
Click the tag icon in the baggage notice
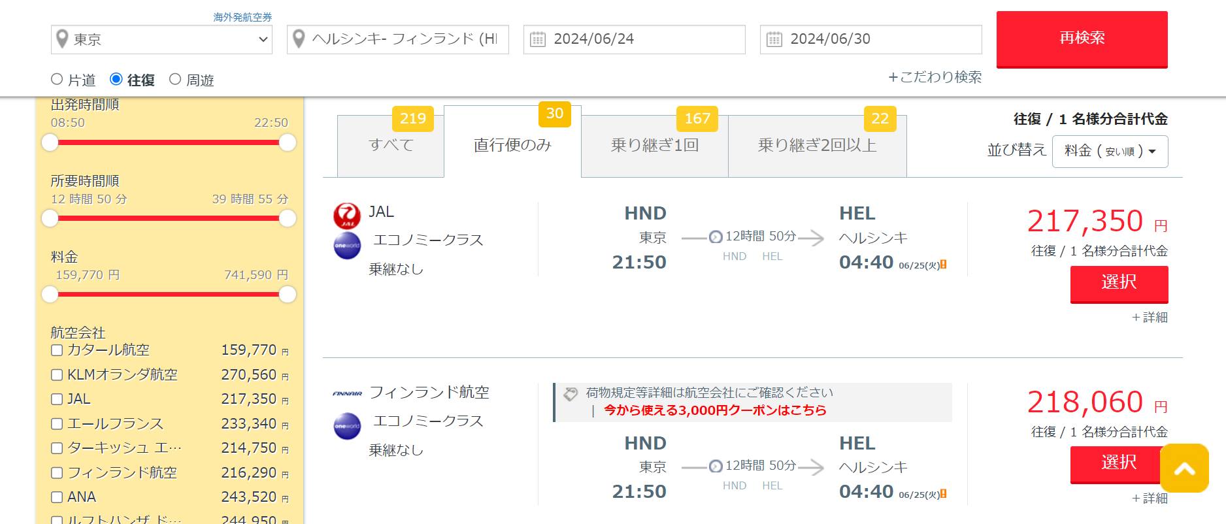click(x=571, y=393)
